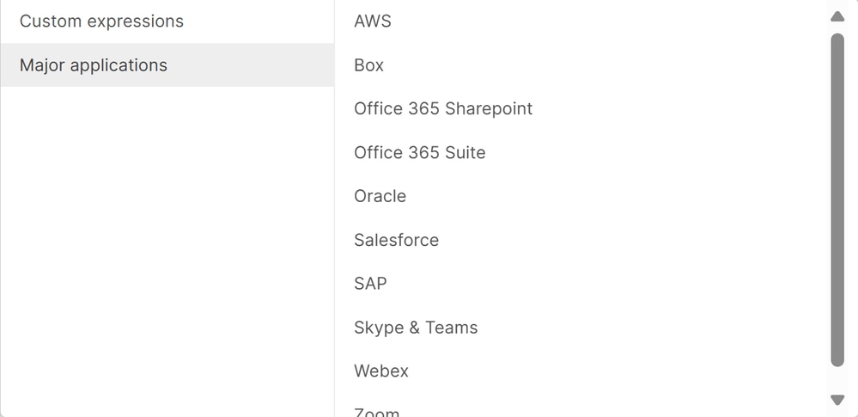This screenshot has width=858, height=417.
Task: Switch to Custom expressions in left pane
Action: pos(167,21)
